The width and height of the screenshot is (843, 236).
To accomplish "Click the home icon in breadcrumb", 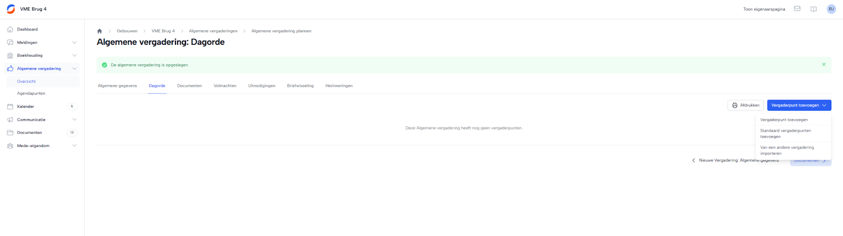I will [x=100, y=31].
